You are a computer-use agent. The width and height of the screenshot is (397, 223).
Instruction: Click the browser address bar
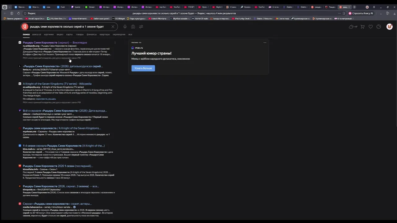(184, 13)
